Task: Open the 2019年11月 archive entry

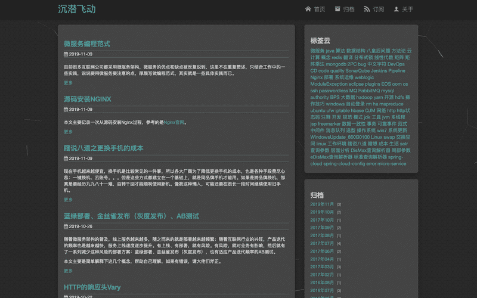Action: tap(322, 204)
